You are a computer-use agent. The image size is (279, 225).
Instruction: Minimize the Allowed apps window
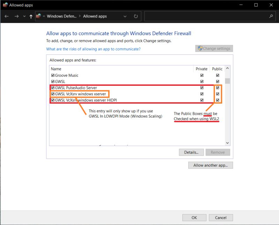tap(241, 5)
